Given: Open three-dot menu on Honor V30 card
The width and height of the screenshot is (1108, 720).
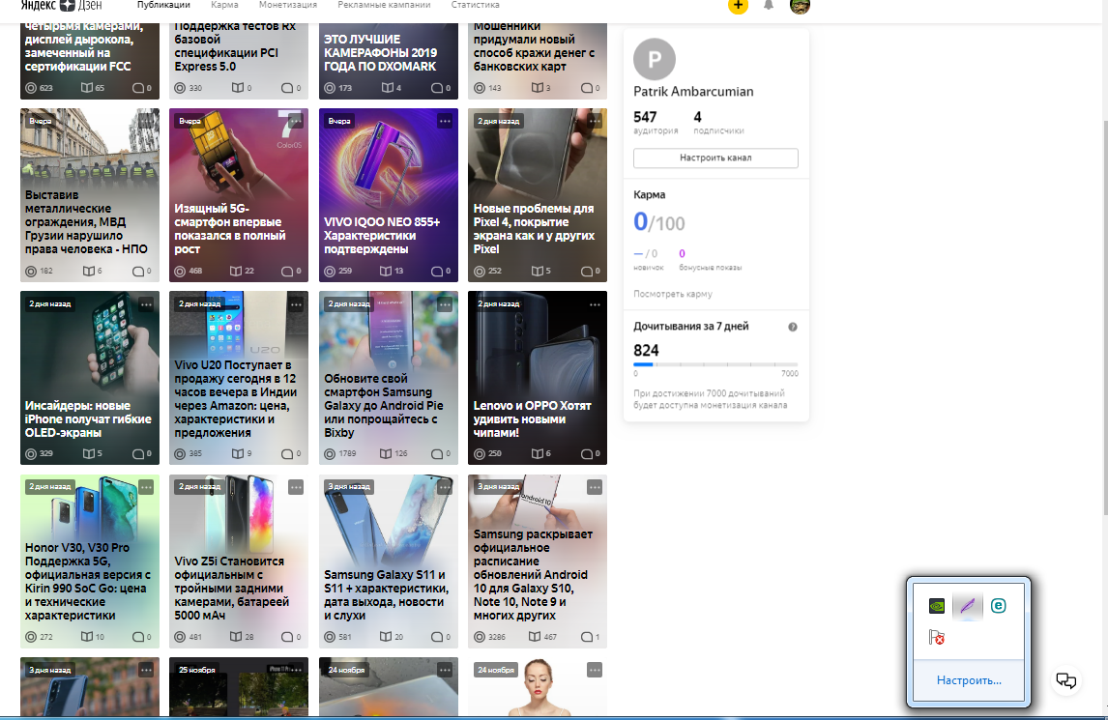Looking at the screenshot, I should tap(146, 487).
